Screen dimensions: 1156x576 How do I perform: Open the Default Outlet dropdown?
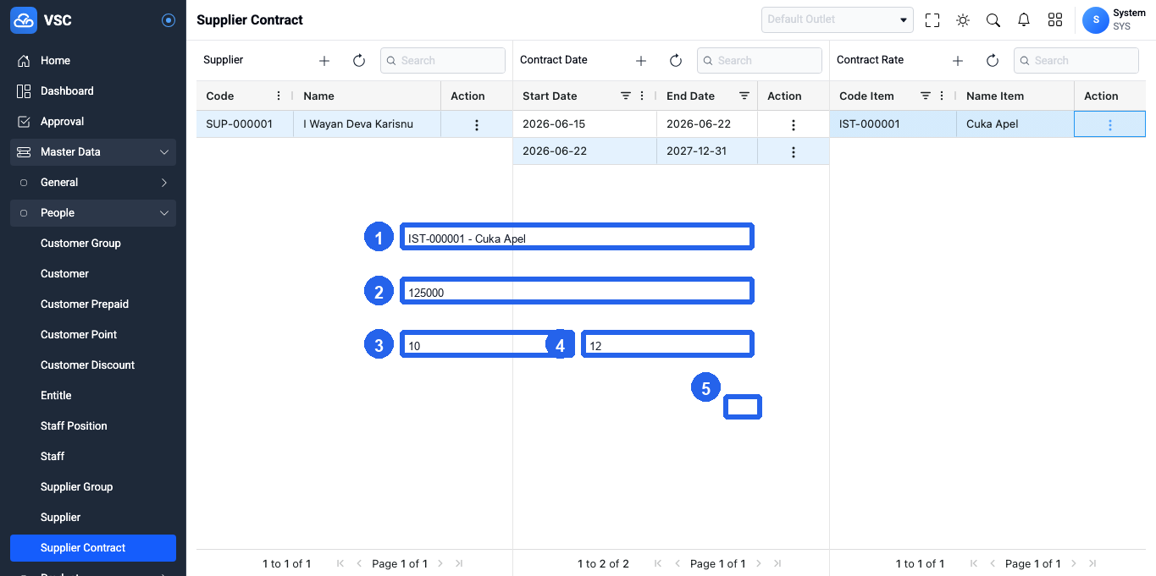838,19
